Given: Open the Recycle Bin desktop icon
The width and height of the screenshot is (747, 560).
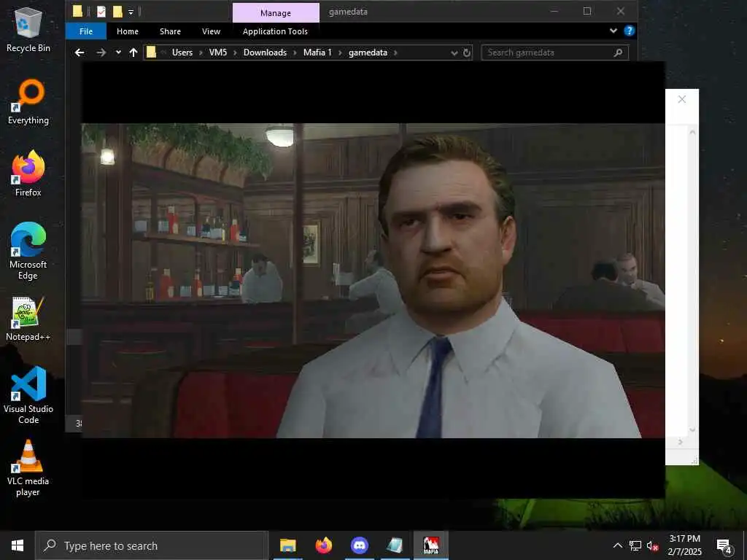Looking at the screenshot, I should click(x=28, y=30).
